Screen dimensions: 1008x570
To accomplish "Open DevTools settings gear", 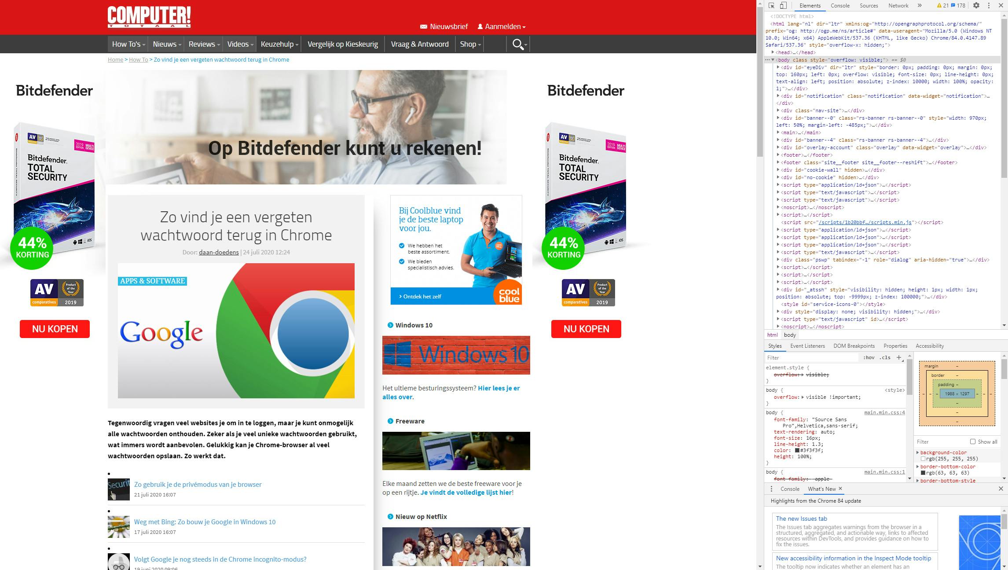I will (x=976, y=6).
